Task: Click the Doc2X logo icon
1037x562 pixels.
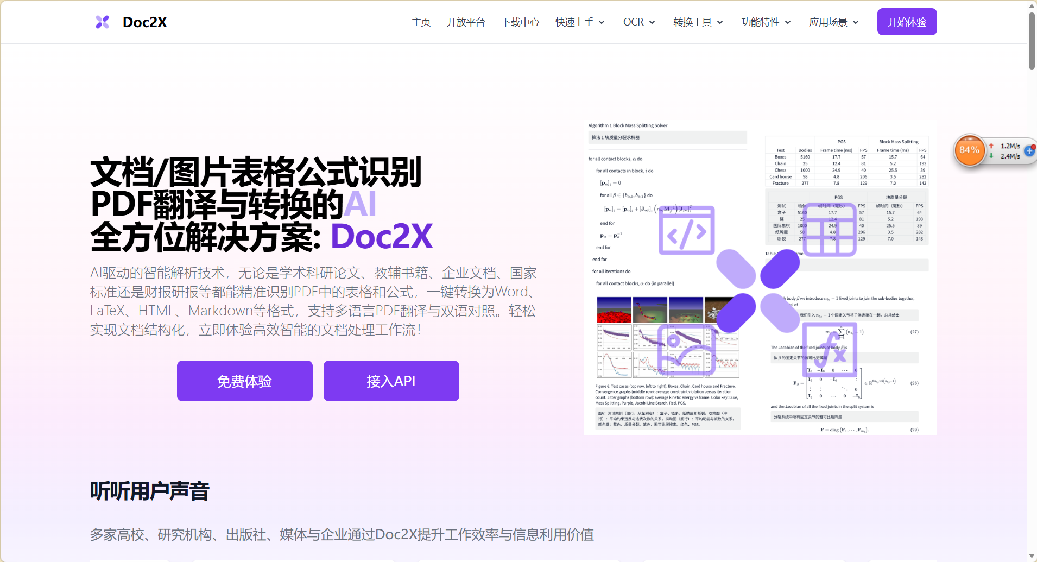Action: 103,22
